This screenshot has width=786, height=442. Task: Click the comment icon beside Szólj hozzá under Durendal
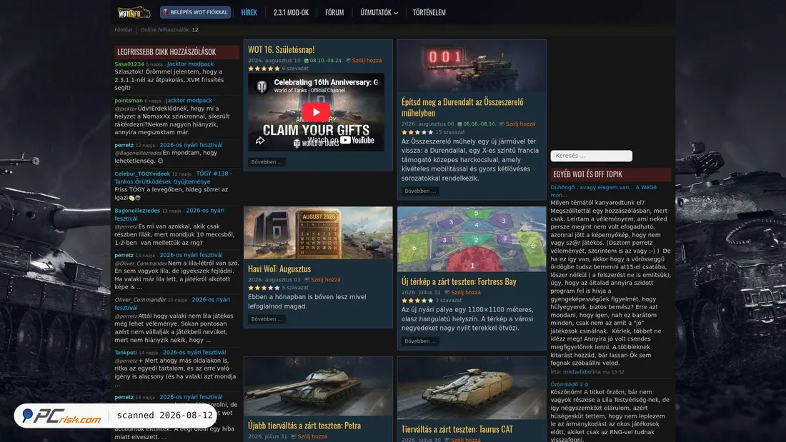click(502, 124)
